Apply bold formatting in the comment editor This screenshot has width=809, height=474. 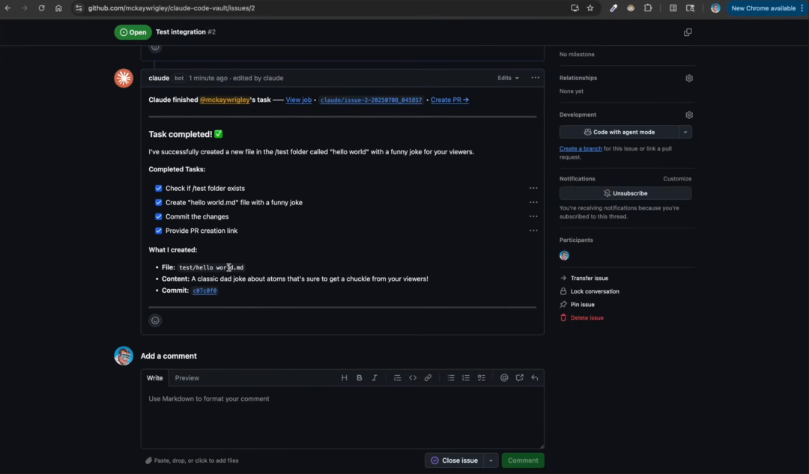[359, 378]
